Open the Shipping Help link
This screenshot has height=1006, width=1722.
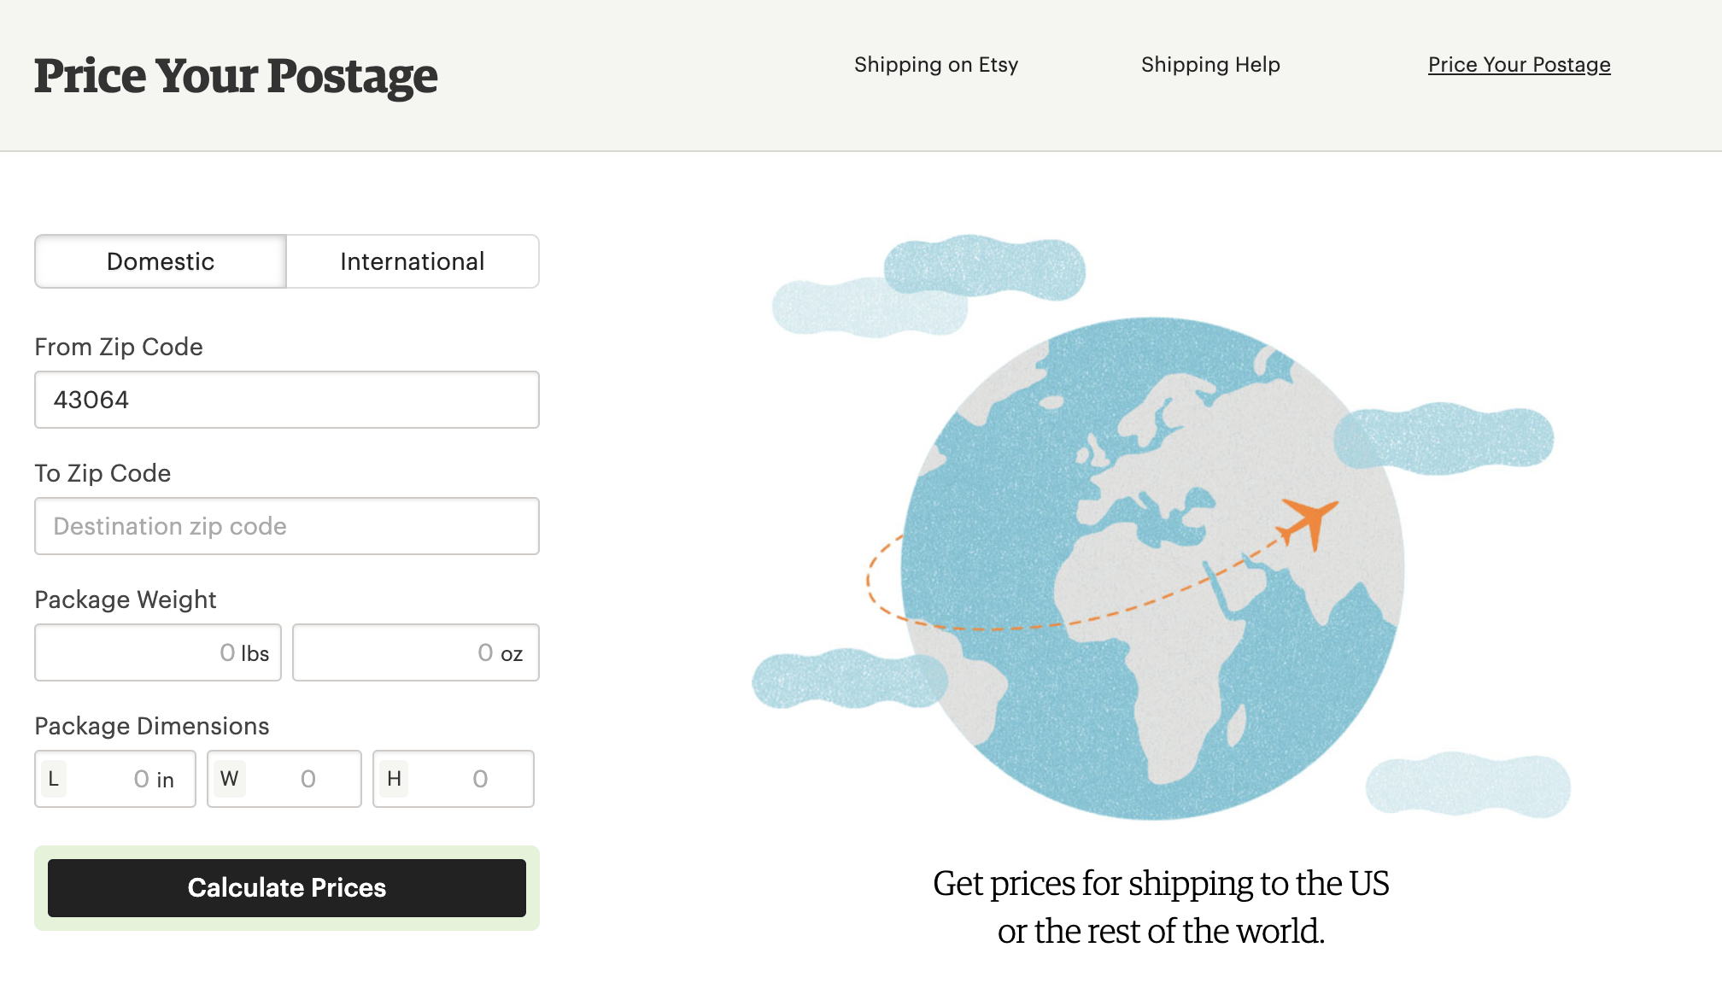[1210, 65]
